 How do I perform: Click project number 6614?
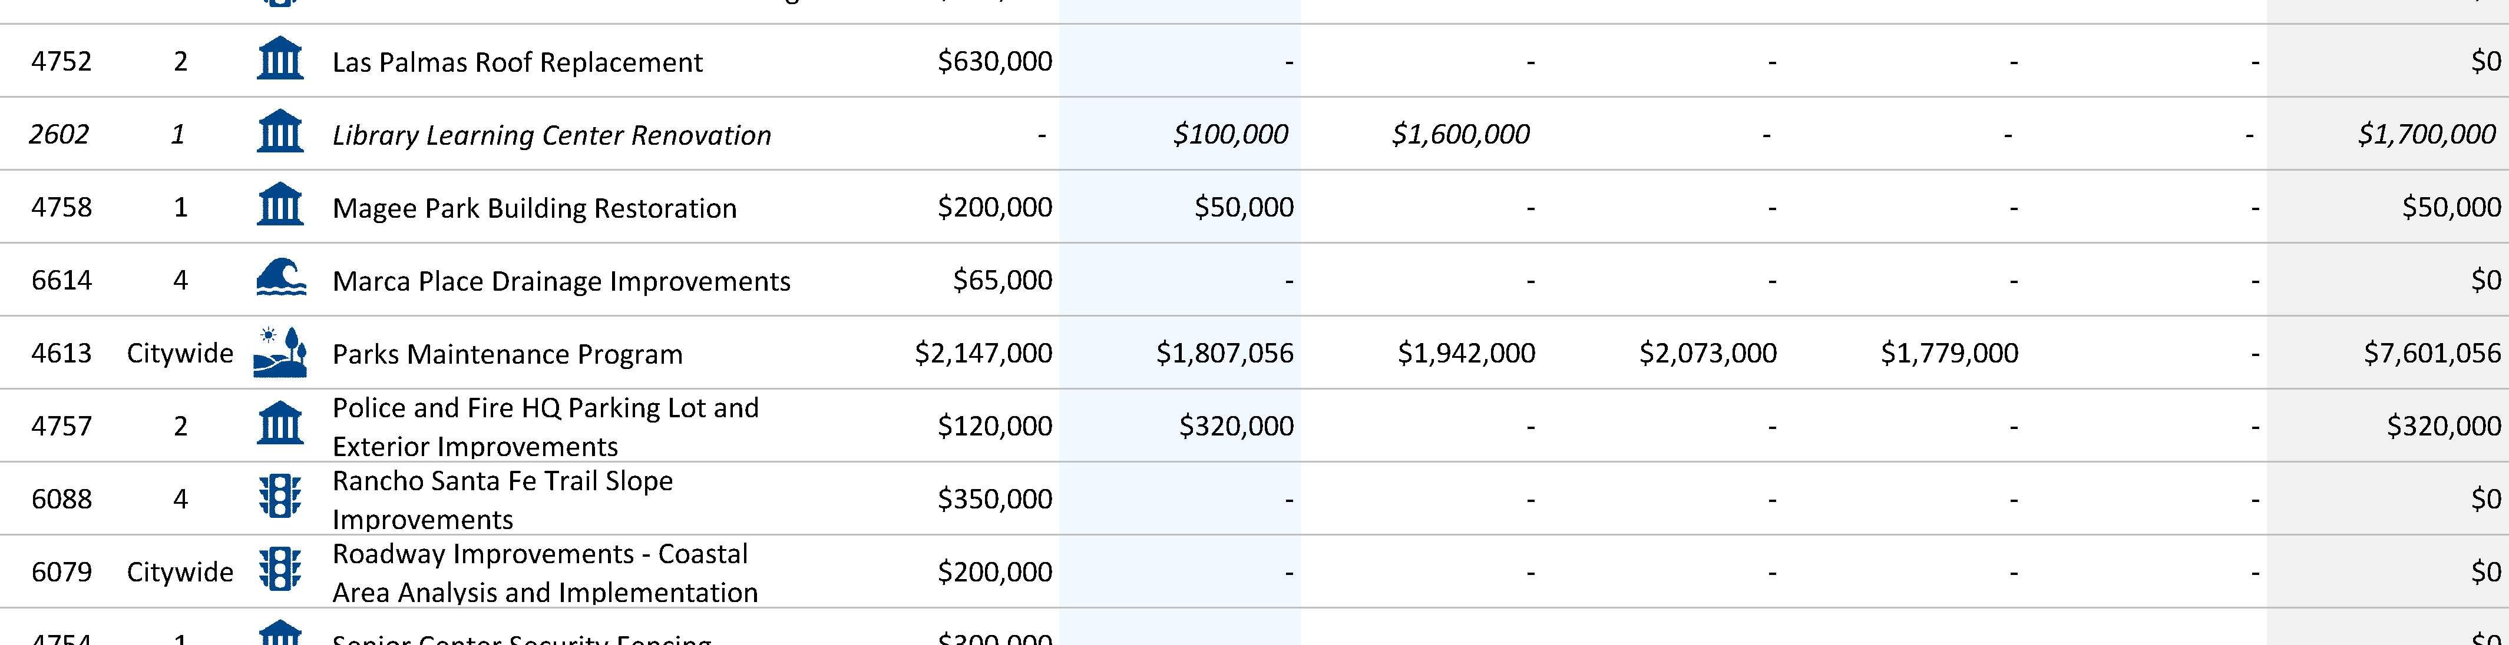tap(61, 280)
